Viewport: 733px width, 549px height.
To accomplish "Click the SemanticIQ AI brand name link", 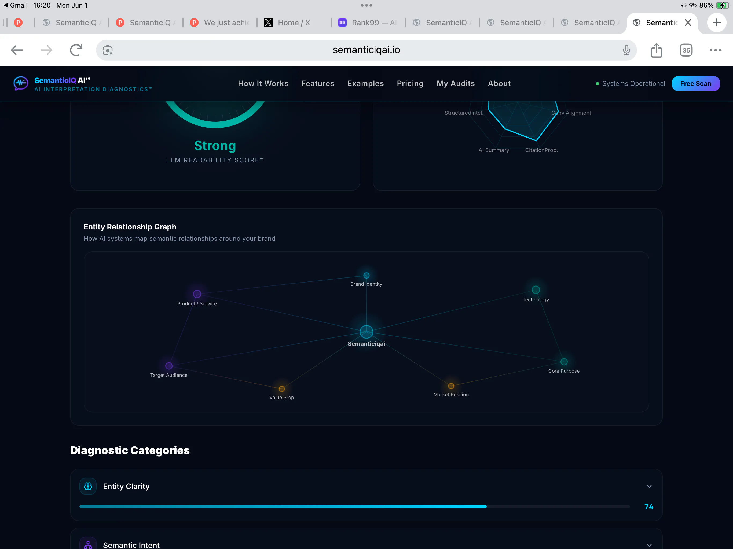I will pos(62,80).
